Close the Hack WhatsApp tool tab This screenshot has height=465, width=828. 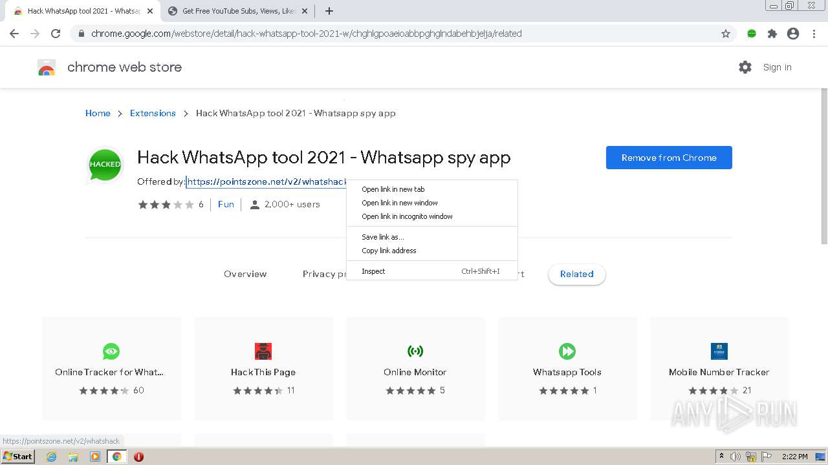point(150,11)
